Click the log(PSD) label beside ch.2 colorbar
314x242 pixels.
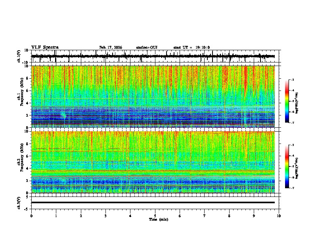point(297,168)
